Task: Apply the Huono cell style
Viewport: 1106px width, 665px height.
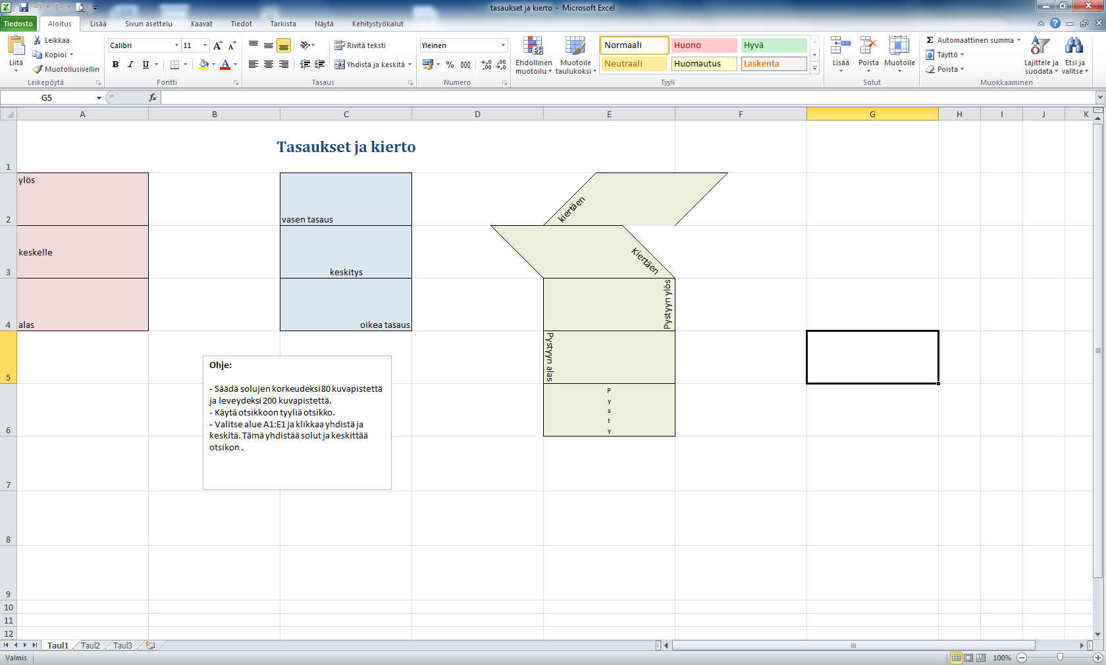Action: (704, 45)
